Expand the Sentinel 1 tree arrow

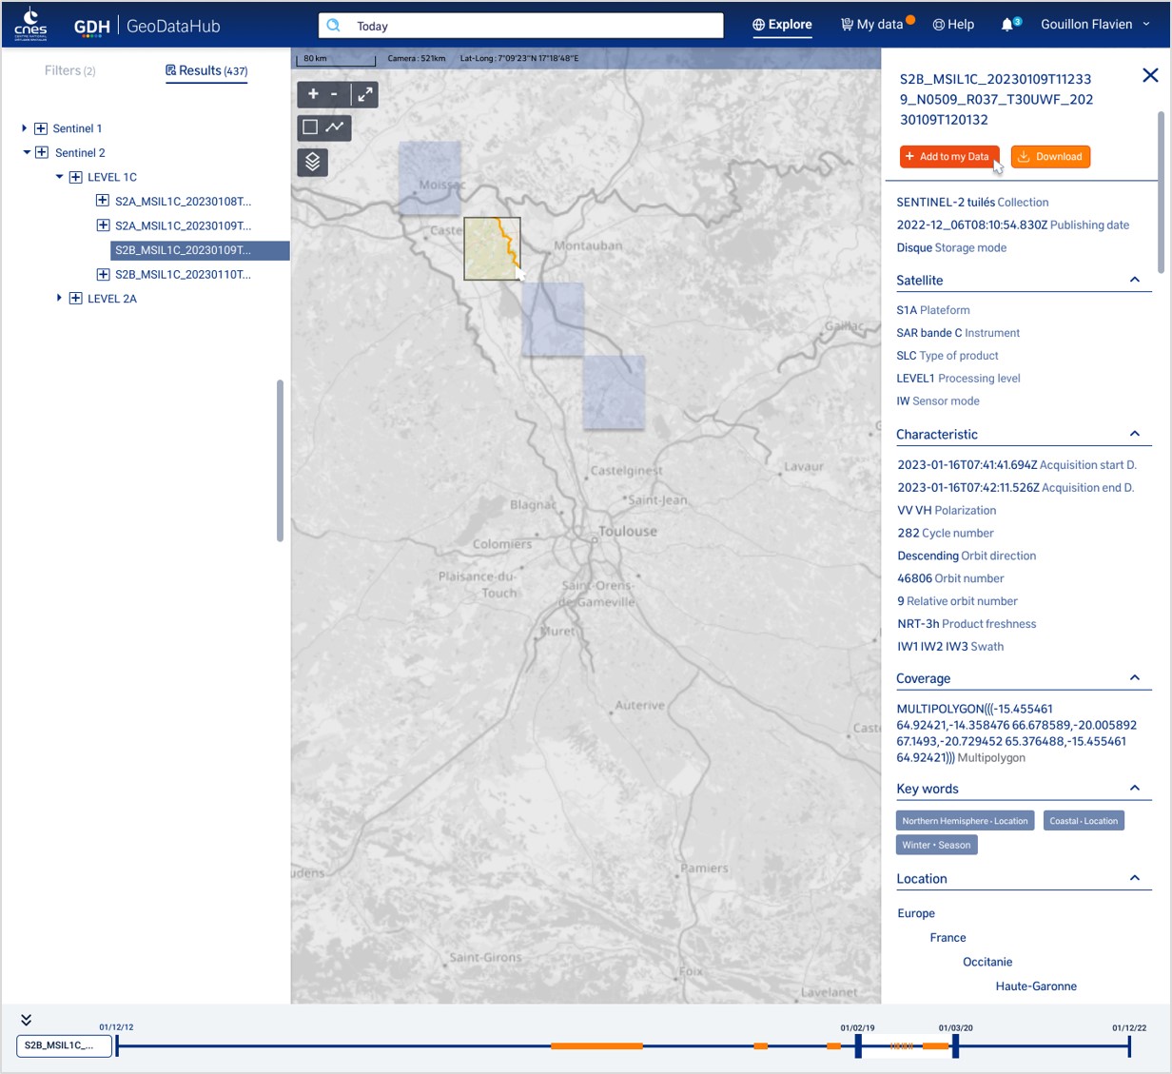pyautogui.click(x=24, y=128)
